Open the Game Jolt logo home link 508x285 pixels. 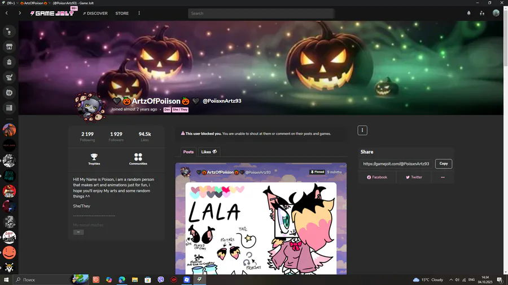tap(52, 14)
